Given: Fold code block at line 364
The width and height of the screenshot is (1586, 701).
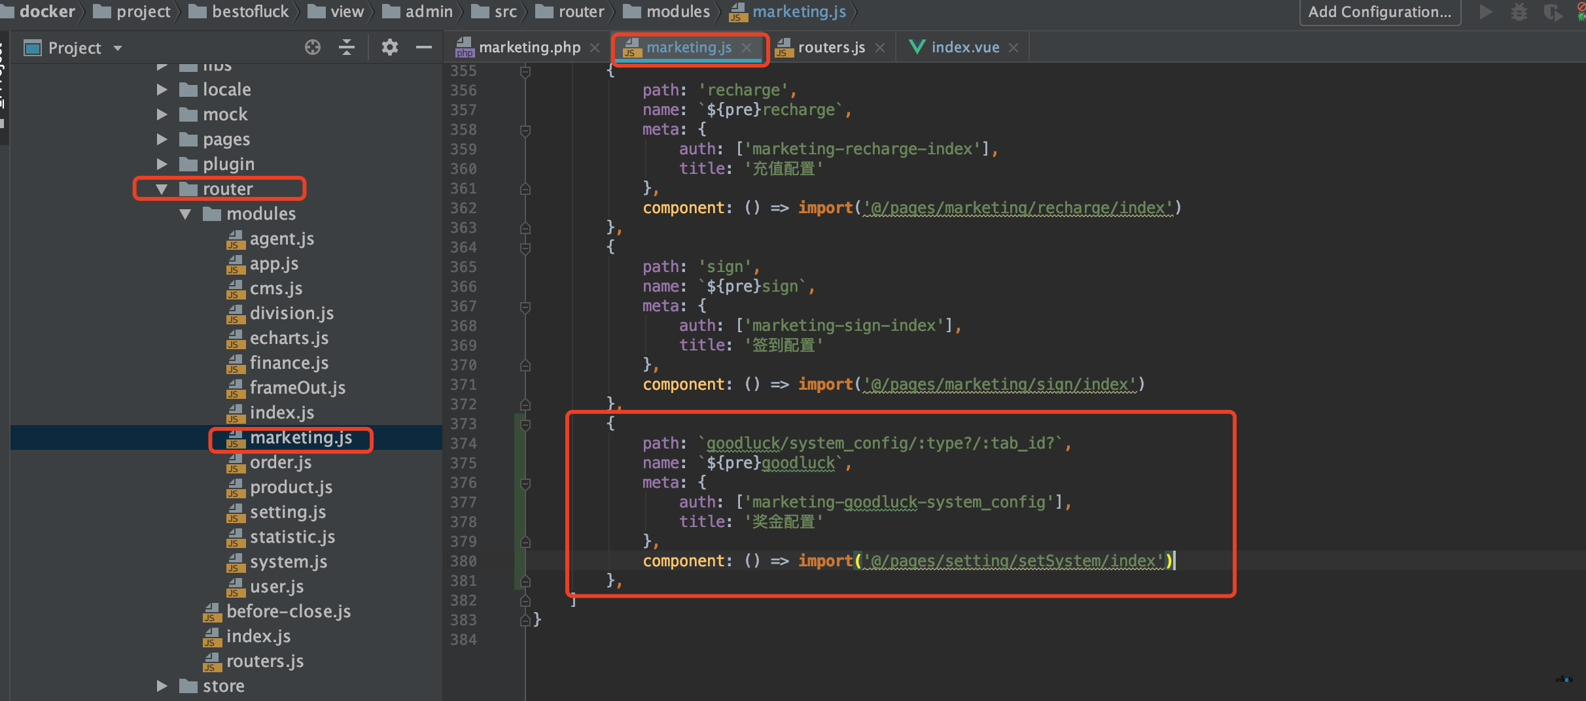Looking at the screenshot, I should click(525, 248).
